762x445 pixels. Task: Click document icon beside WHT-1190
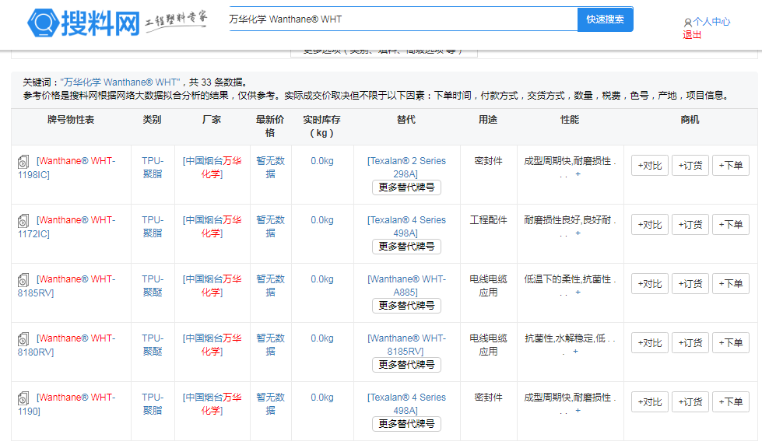pyautogui.click(x=24, y=398)
